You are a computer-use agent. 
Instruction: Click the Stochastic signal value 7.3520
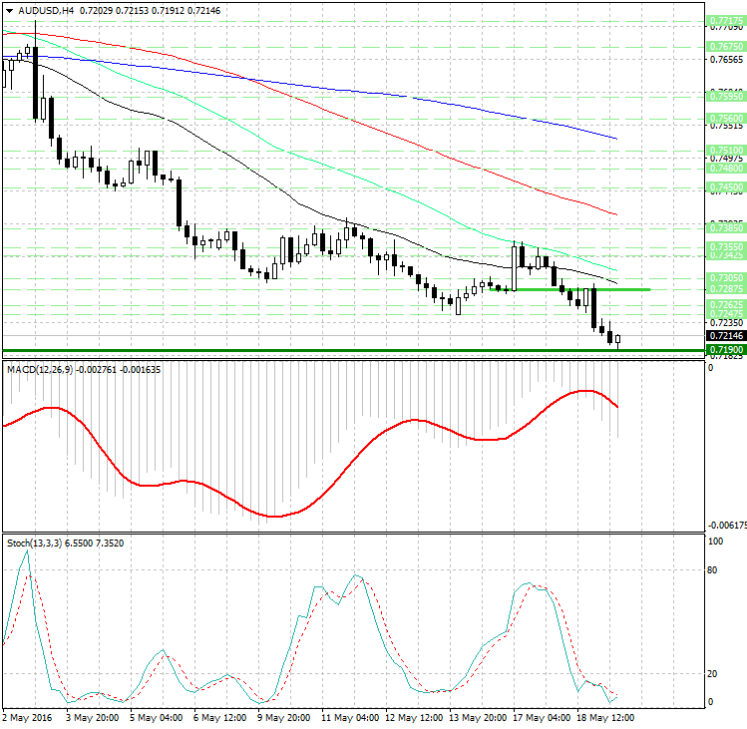110,544
